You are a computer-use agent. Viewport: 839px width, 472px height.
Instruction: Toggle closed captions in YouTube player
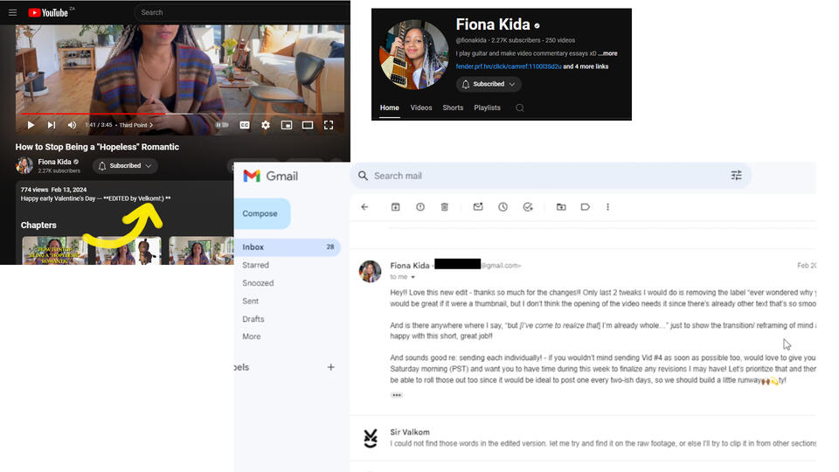[245, 125]
